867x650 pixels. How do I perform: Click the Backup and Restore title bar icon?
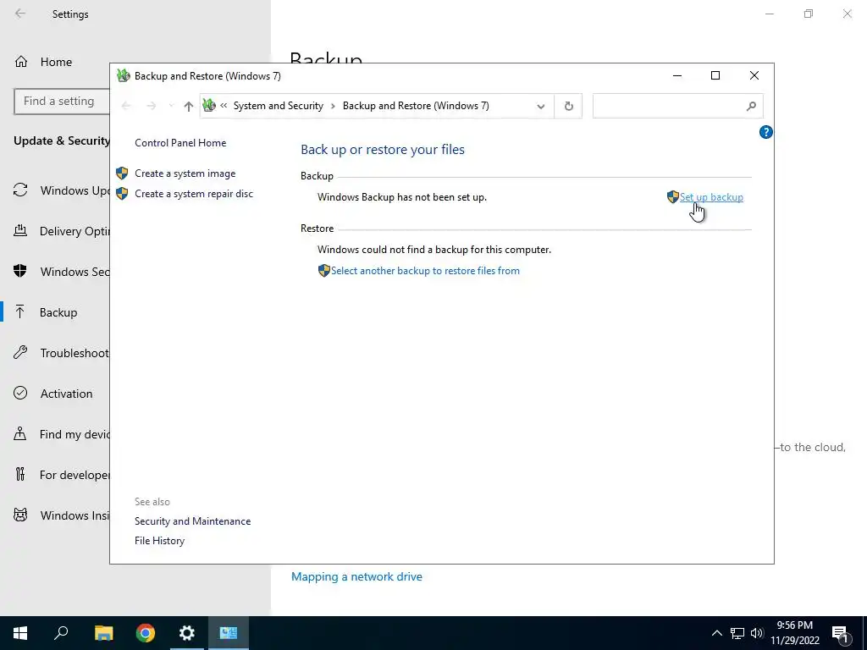124,75
